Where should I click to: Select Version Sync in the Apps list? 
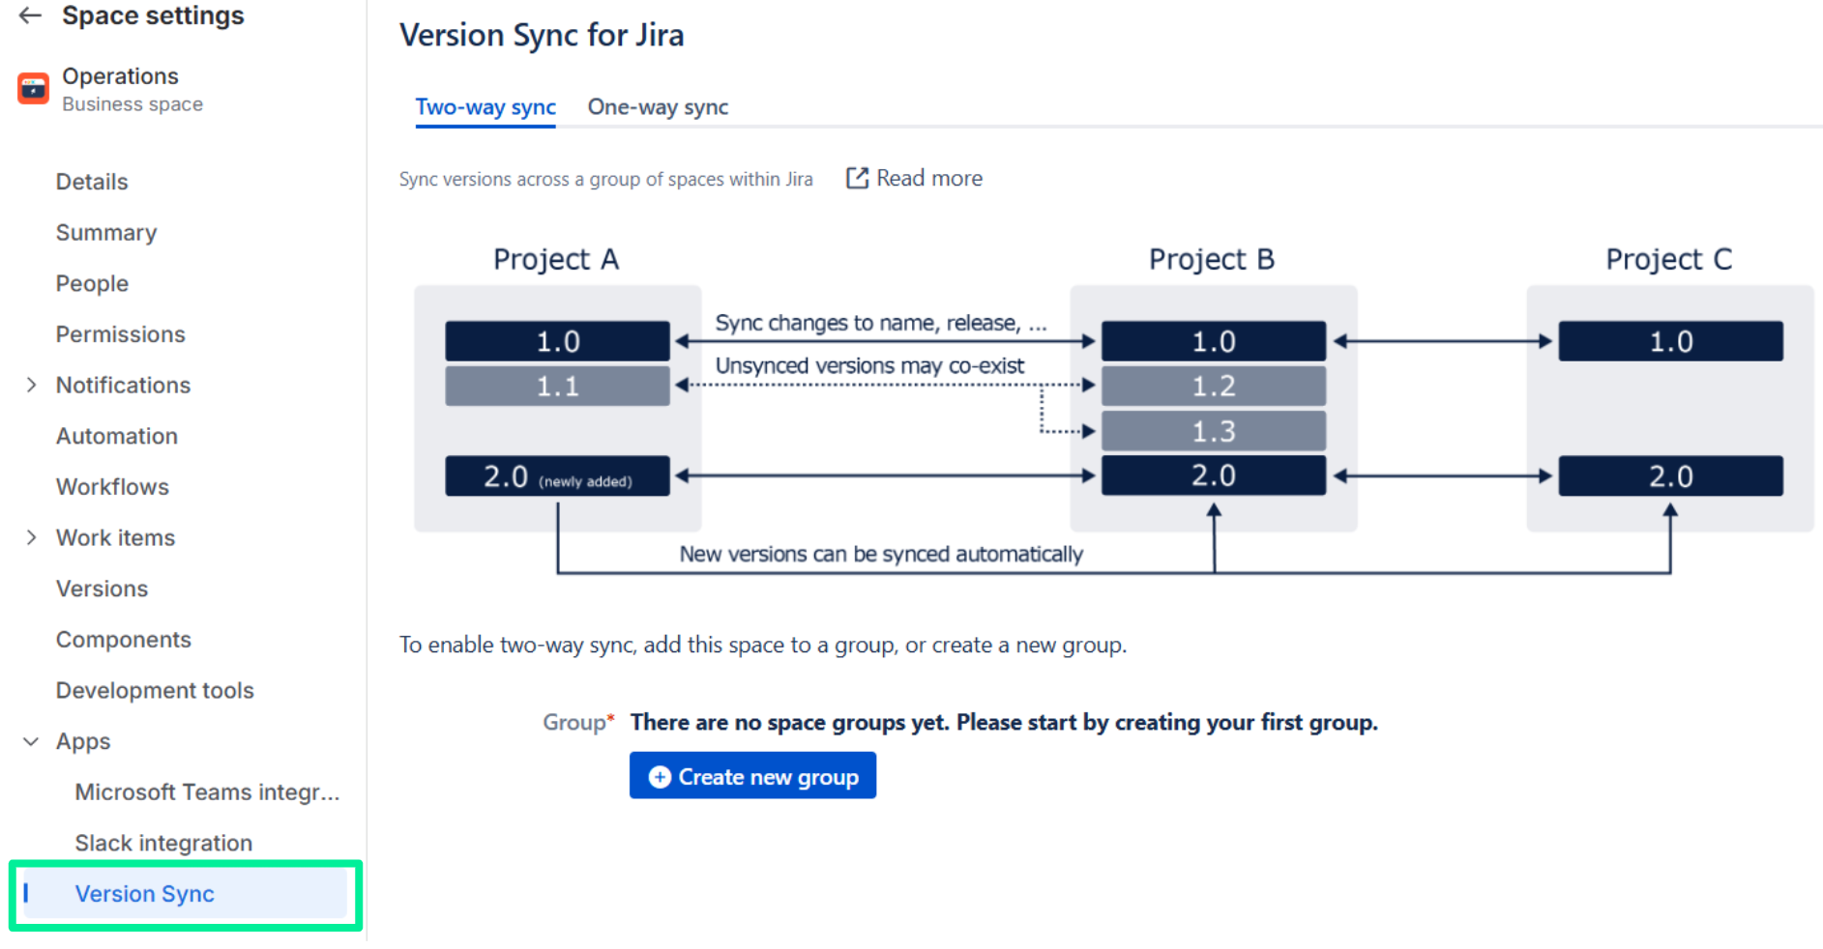click(x=145, y=894)
